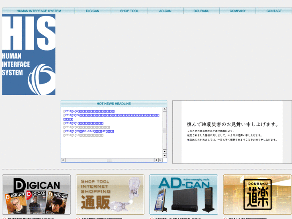This screenshot has height=219, width=292.
Task: Click the earthquake sympathy message banner
Action: coord(232,132)
